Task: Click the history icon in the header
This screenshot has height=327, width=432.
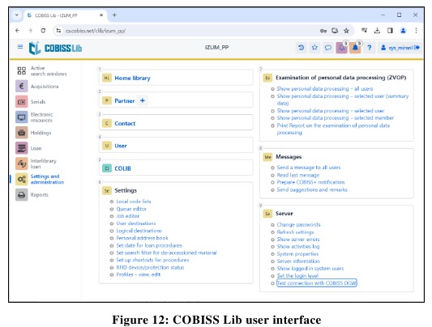Action: tap(302, 48)
